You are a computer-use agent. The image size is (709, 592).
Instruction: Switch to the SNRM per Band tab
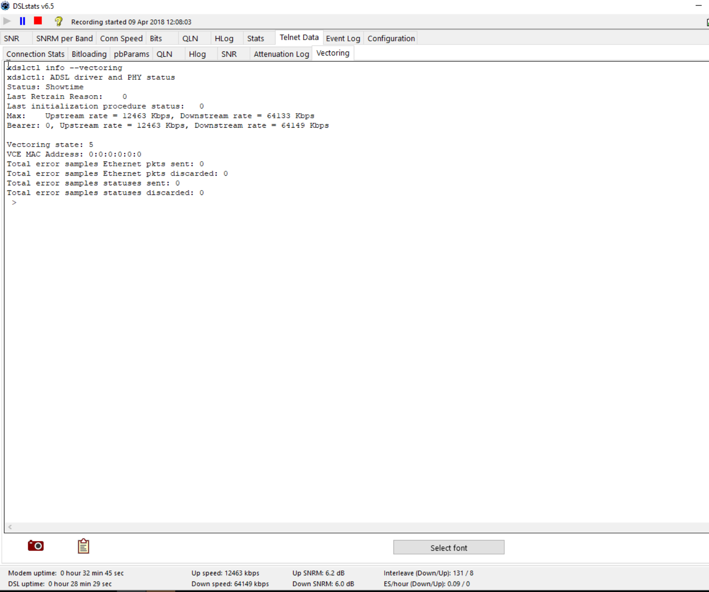tap(64, 38)
